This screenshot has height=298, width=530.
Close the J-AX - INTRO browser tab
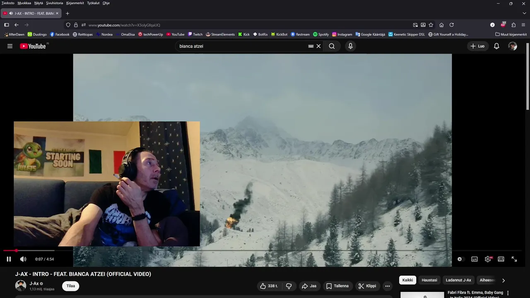coord(57,13)
